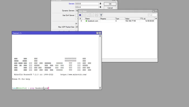The height and width of the screenshot is (107, 189).
Task: Tick the unchecked box under Use DoH Server
Action: 76,19
